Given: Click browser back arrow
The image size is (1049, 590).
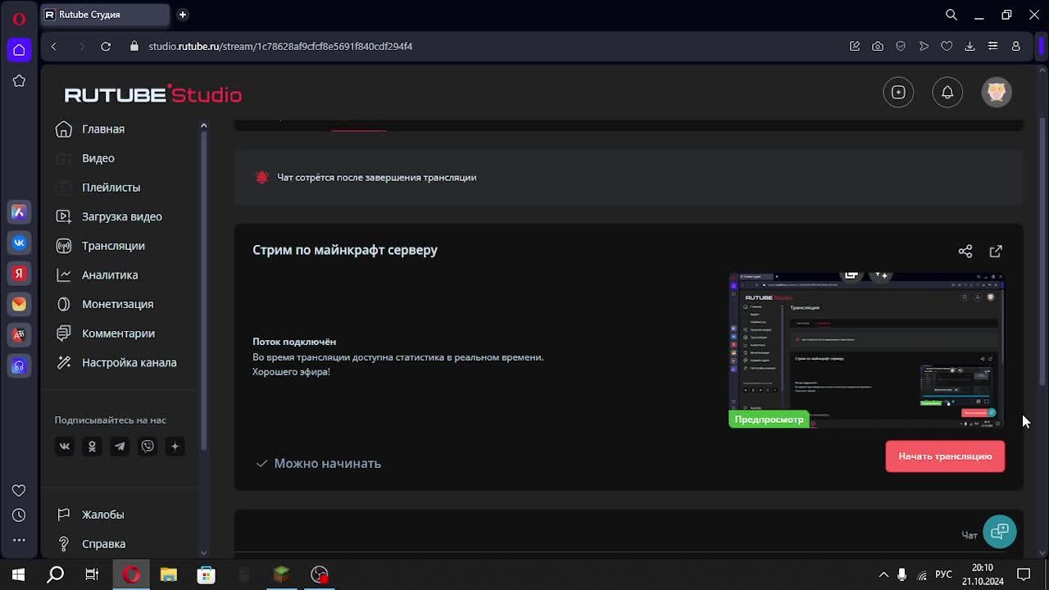Looking at the screenshot, I should [54, 47].
